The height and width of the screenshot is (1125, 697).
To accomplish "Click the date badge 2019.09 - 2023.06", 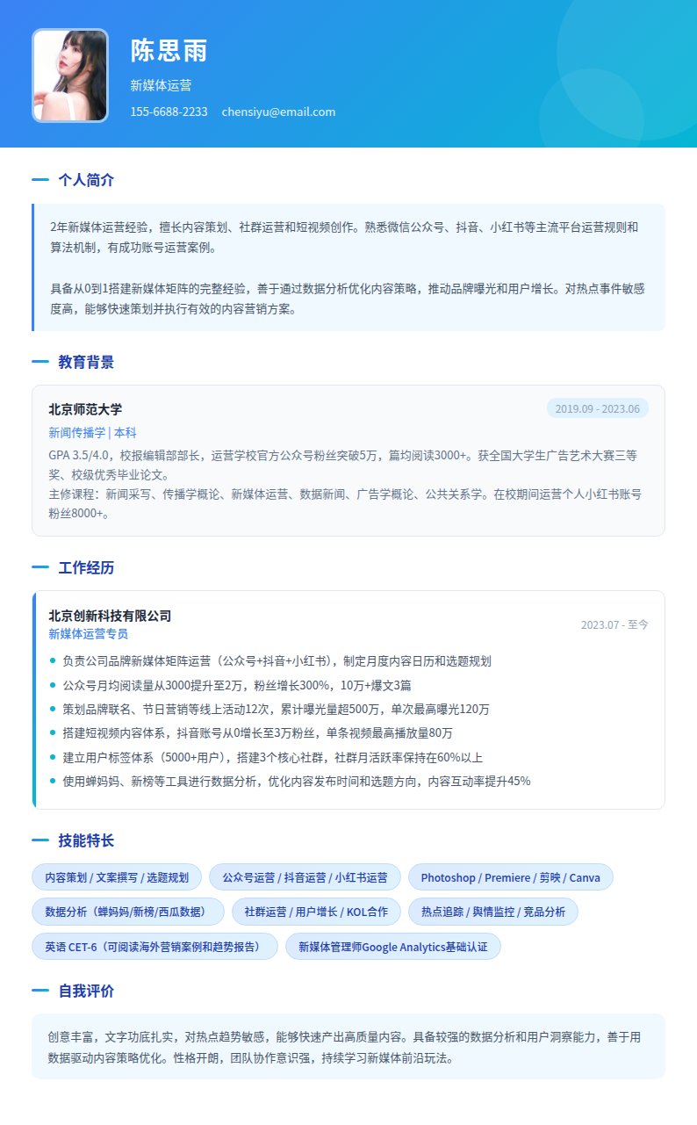I will [x=597, y=408].
